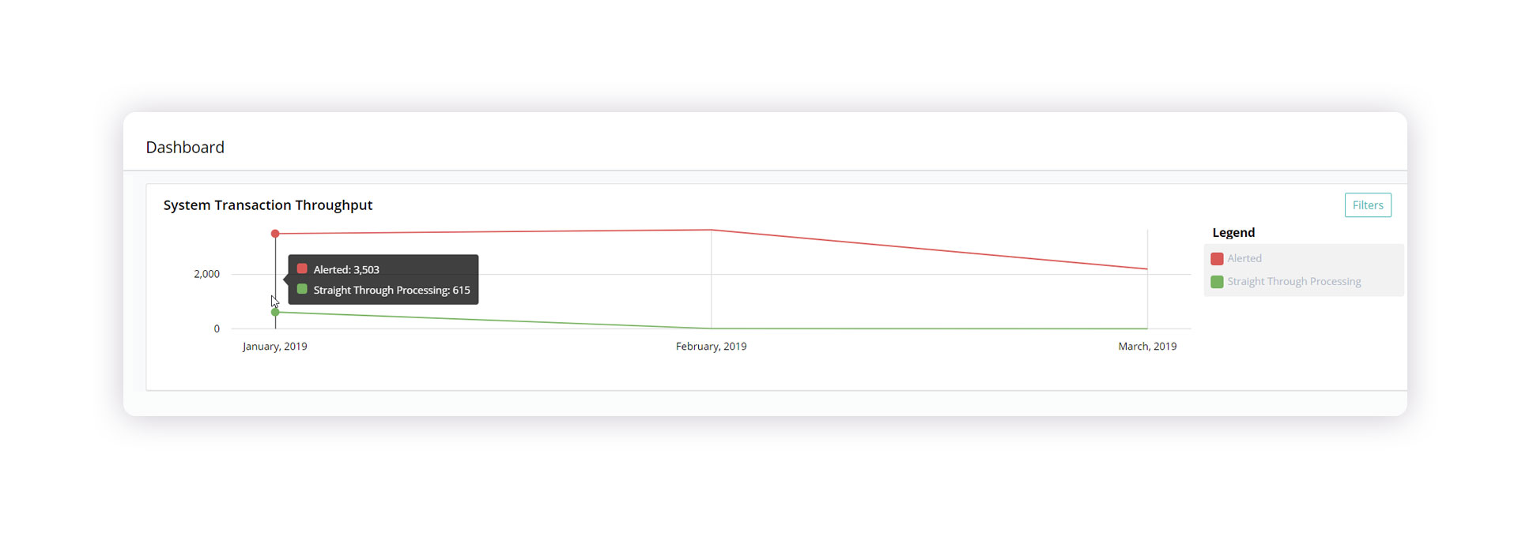Image resolution: width=1518 pixels, height=544 pixels.
Task: Click the January, 2019 axis label
Action: 274,347
